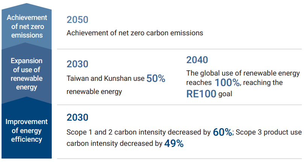Click the 2050 year heading
306x162 pixels.
pos(77,20)
